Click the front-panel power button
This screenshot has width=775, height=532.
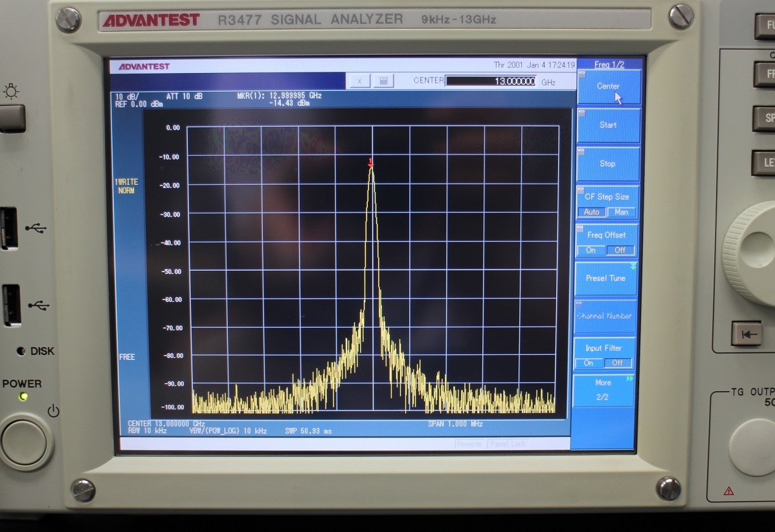click(25, 442)
